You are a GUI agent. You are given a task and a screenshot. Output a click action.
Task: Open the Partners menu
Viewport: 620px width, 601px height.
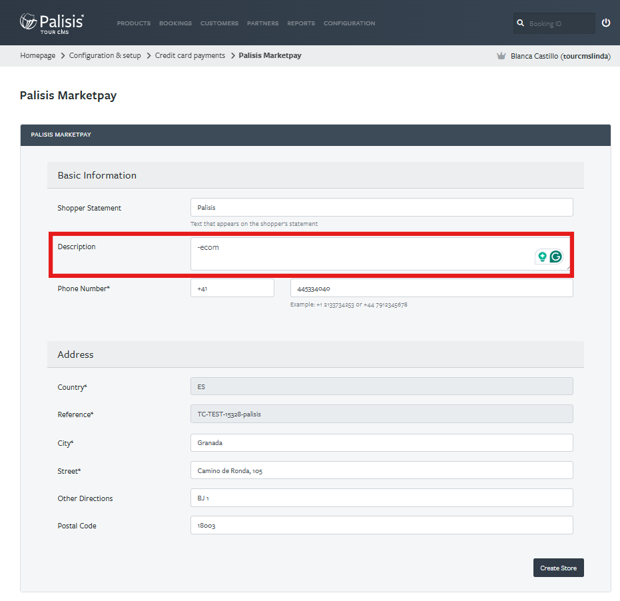tap(262, 23)
